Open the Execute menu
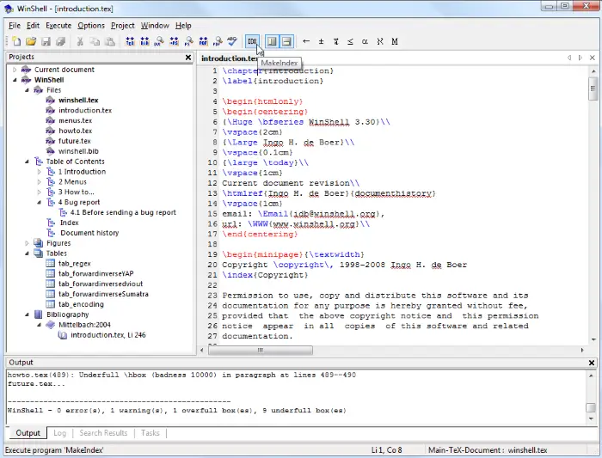 tap(58, 26)
